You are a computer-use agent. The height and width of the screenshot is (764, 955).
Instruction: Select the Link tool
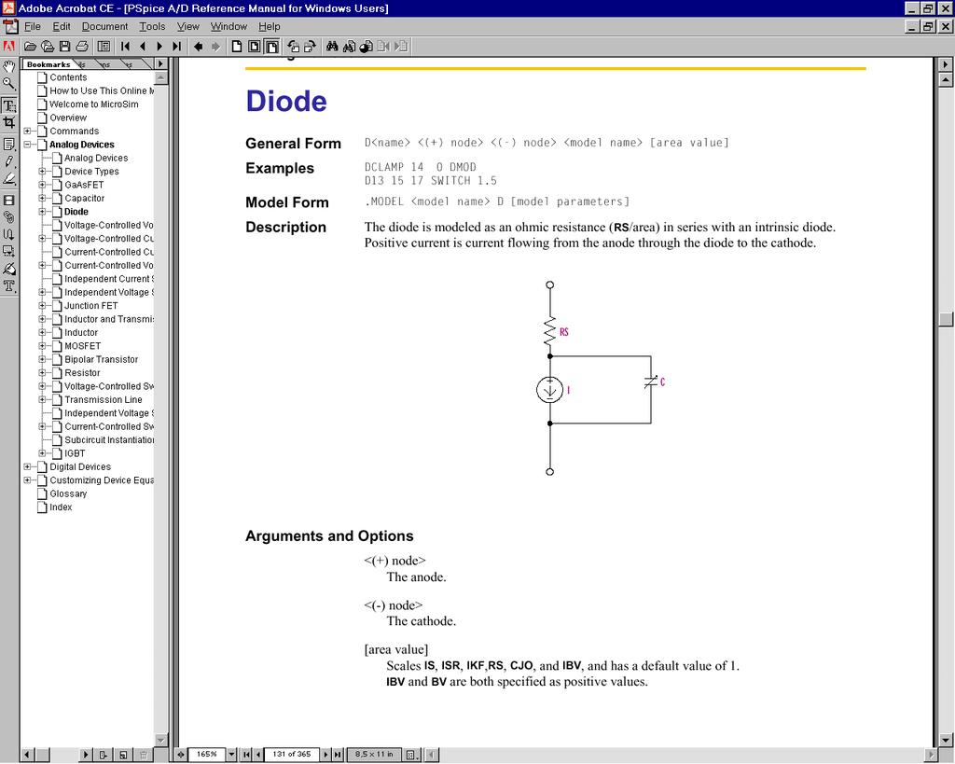coord(9,217)
